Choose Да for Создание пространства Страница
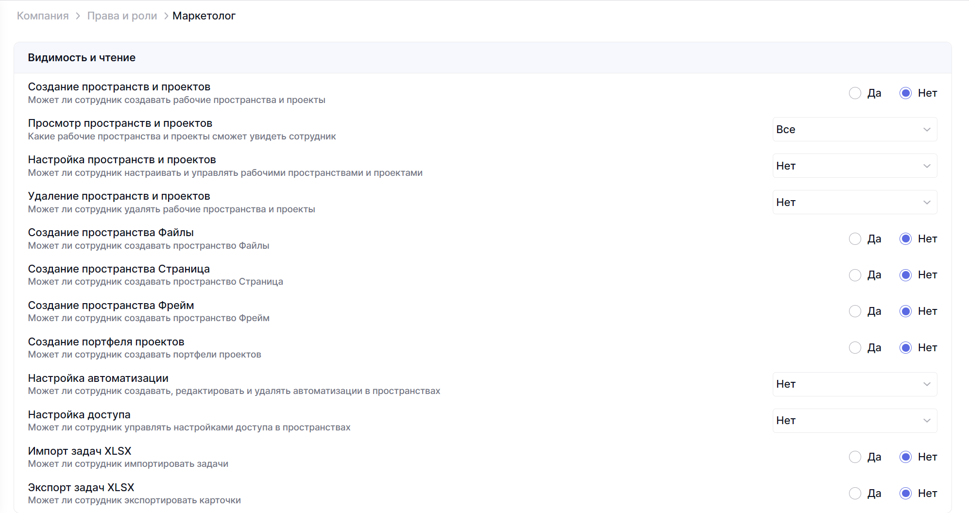Viewport: 969px width, 513px height. tap(855, 275)
